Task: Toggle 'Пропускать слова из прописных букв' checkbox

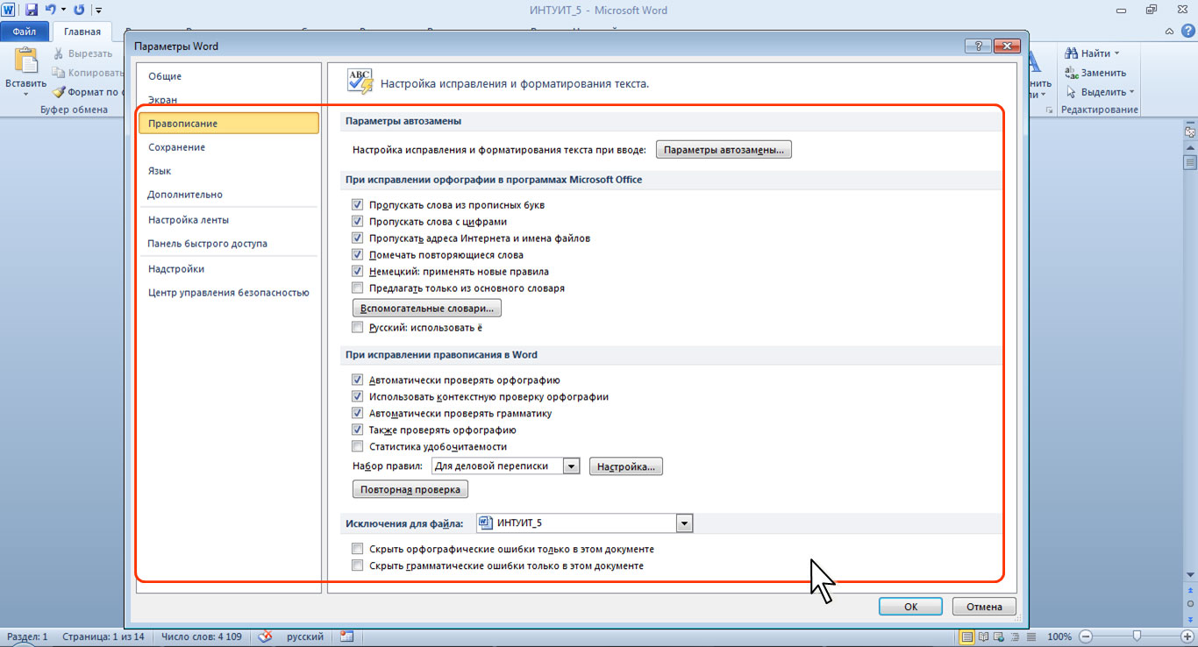Action: [x=357, y=205]
